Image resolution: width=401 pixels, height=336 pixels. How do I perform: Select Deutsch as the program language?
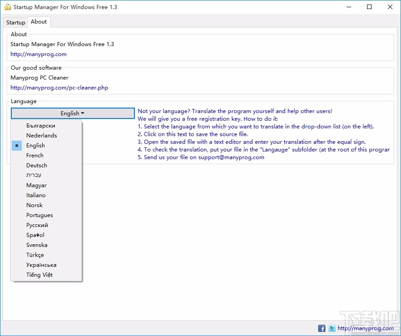click(36, 165)
